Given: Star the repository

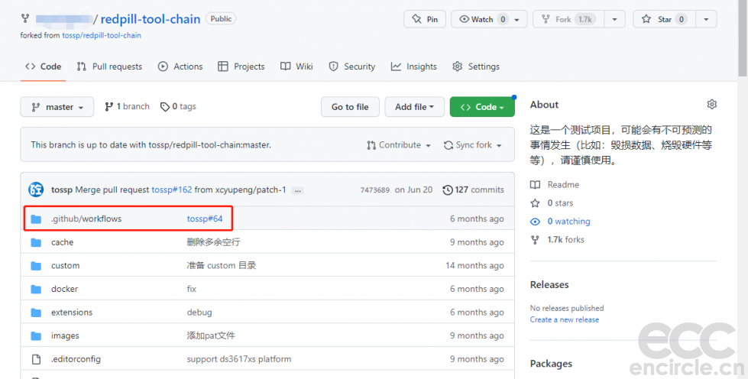Looking at the screenshot, I should pos(665,19).
